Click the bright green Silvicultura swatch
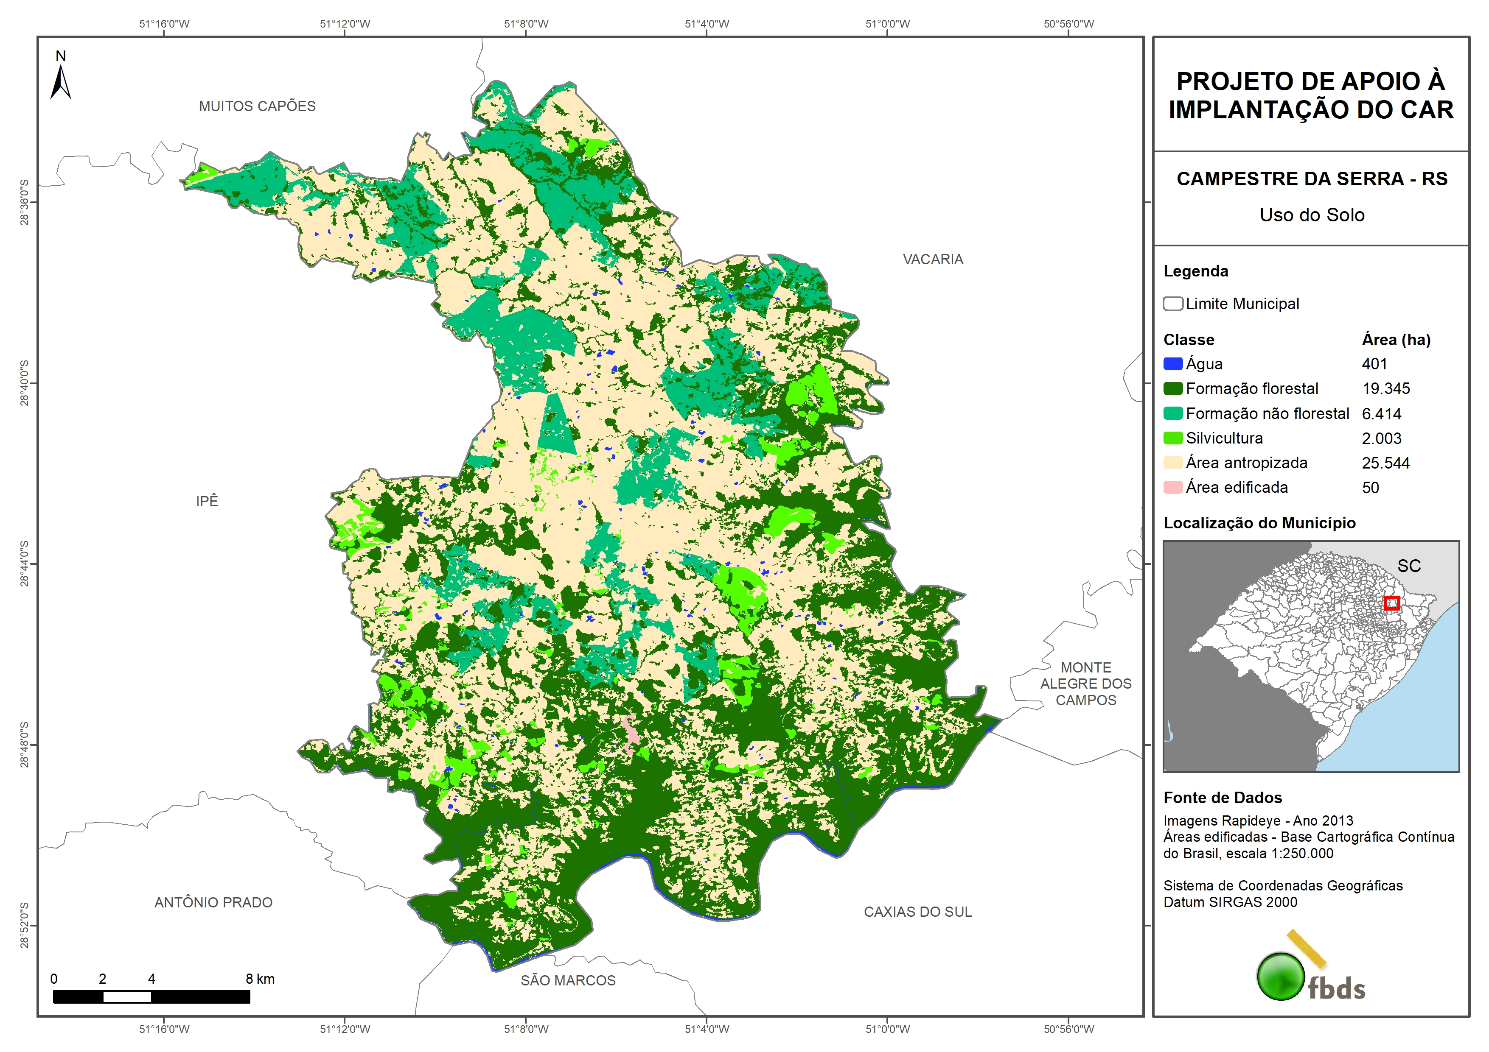 pos(1172,438)
